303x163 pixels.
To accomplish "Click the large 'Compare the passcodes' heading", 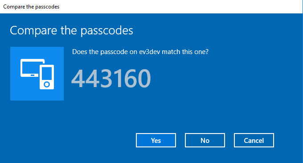I will tap(71, 30).
